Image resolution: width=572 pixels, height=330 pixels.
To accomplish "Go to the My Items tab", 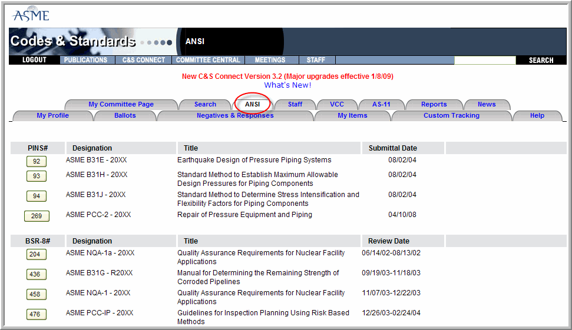I will pyautogui.click(x=352, y=115).
